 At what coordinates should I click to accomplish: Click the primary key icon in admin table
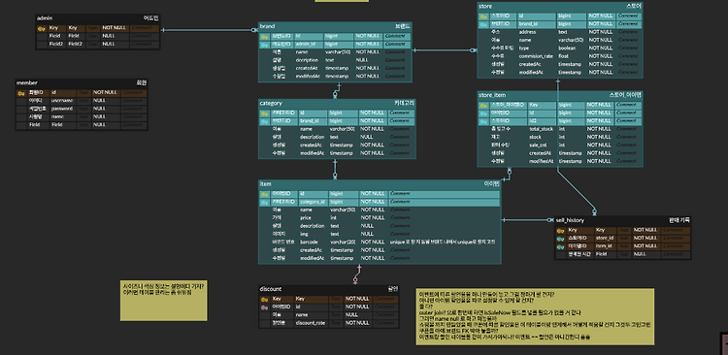coord(41,28)
